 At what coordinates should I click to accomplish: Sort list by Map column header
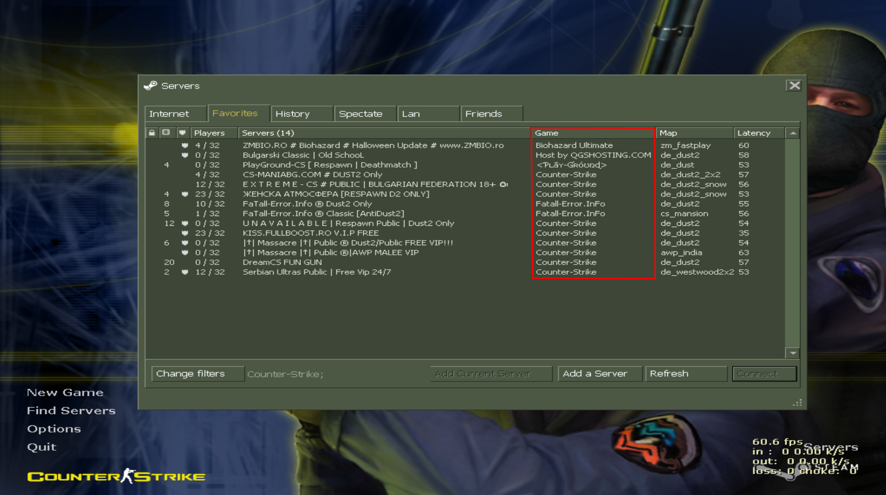coord(695,133)
